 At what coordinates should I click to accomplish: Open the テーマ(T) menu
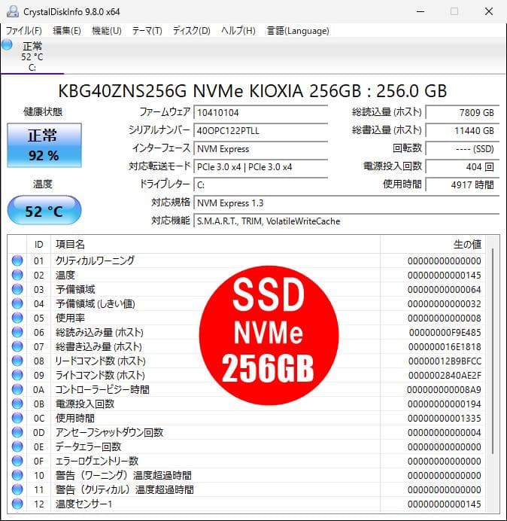pyautogui.click(x=147, y=31)
